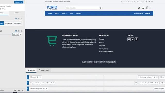Open the Blog menu item
The width and height of the screenshot is (165, 93).
coord(71,13)
